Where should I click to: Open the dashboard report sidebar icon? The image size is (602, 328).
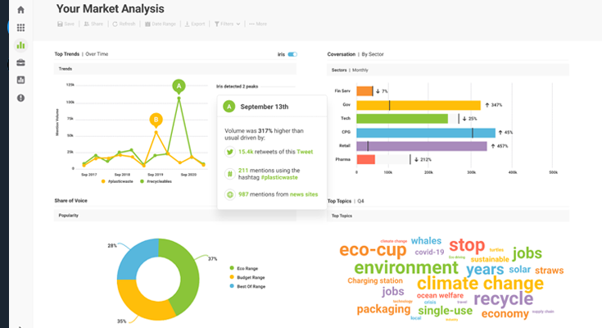20,80
